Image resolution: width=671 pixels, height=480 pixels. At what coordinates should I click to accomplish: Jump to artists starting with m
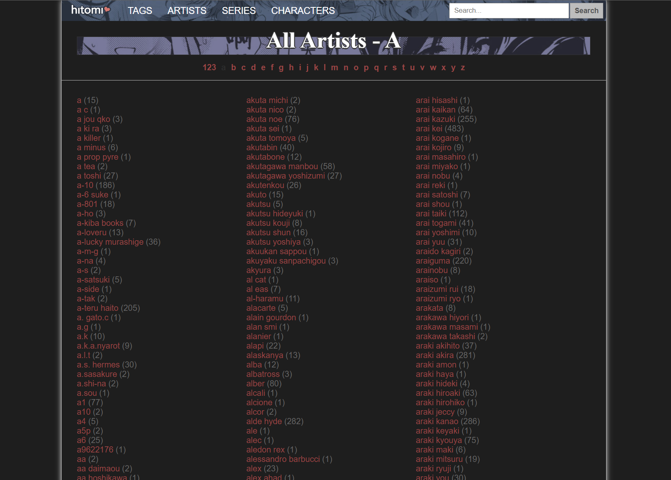point(335,68)
